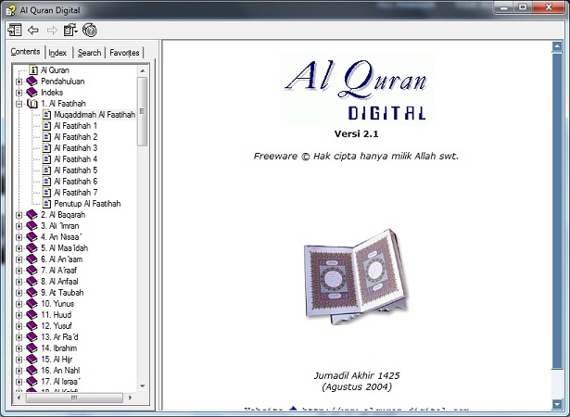Select 15. Al Hijr in tree
This screenshot has width=570, height=417.
[x=57, y=360]
